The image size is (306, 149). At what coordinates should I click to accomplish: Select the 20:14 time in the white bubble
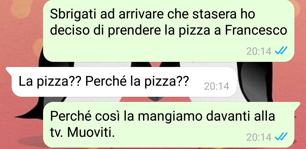217,86
